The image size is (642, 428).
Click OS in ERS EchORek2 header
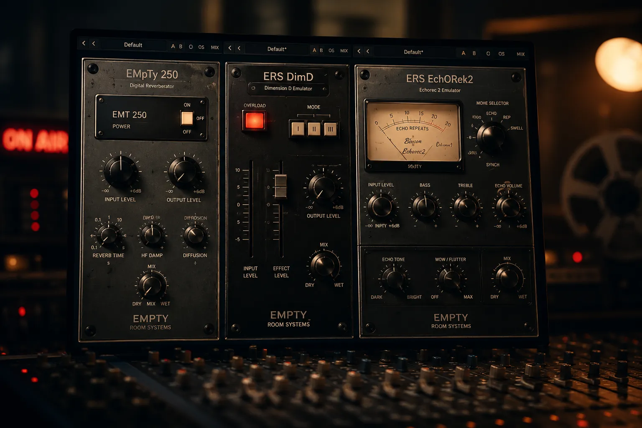click(502, 54)
